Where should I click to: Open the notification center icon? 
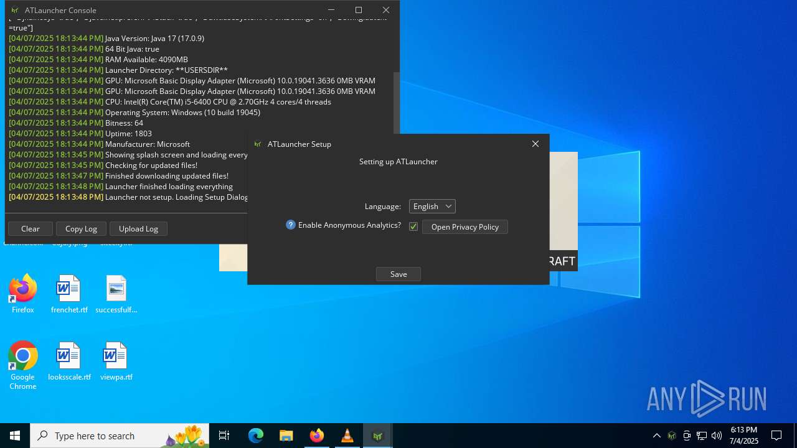pyautogui.click(x=776, y=436)
